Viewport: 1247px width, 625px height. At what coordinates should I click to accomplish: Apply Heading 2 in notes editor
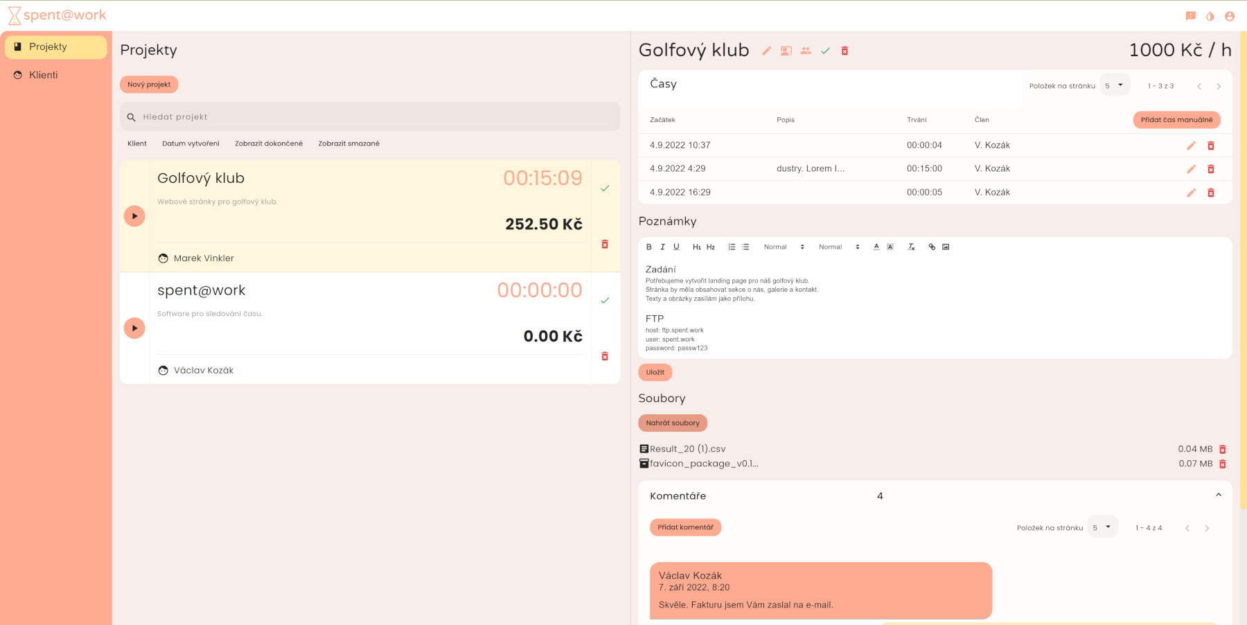pyautogui.click(x=711, y=247)
